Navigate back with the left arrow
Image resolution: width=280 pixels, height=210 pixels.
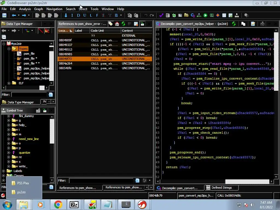(14, 15)
